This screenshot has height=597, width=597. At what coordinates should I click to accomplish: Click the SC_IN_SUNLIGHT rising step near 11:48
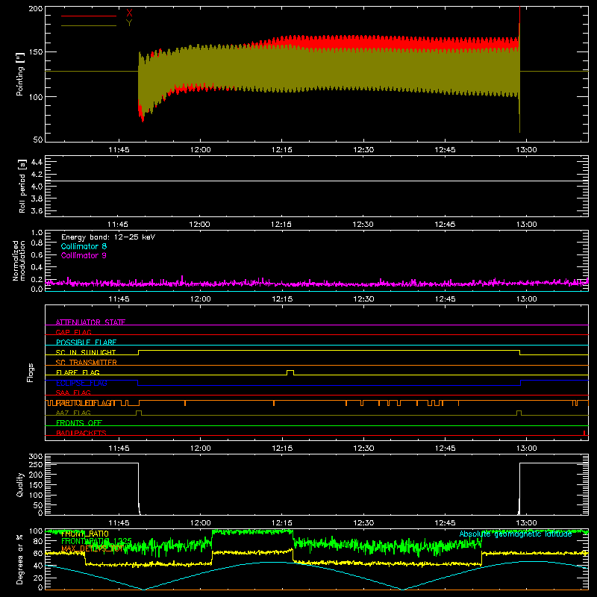139,352
